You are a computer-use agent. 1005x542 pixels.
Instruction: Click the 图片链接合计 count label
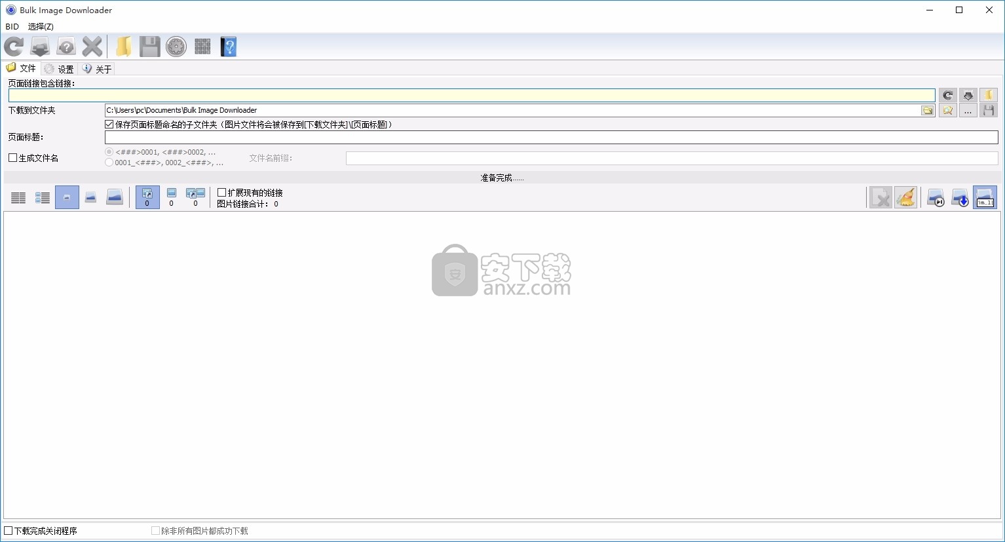point(248,204)
